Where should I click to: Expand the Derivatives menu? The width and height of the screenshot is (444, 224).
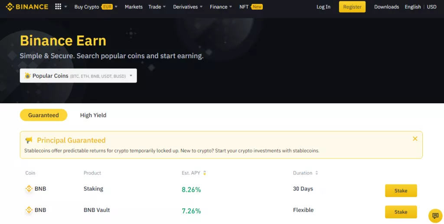[188, 7]
